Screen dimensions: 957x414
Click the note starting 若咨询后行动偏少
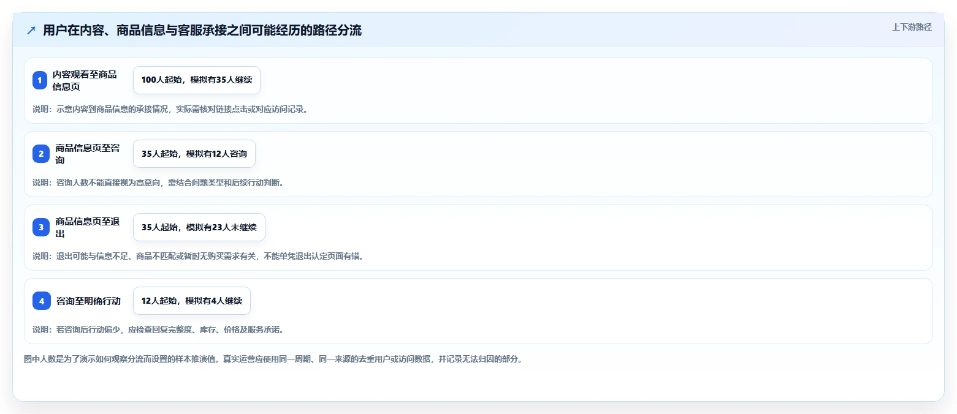point(158,329)
